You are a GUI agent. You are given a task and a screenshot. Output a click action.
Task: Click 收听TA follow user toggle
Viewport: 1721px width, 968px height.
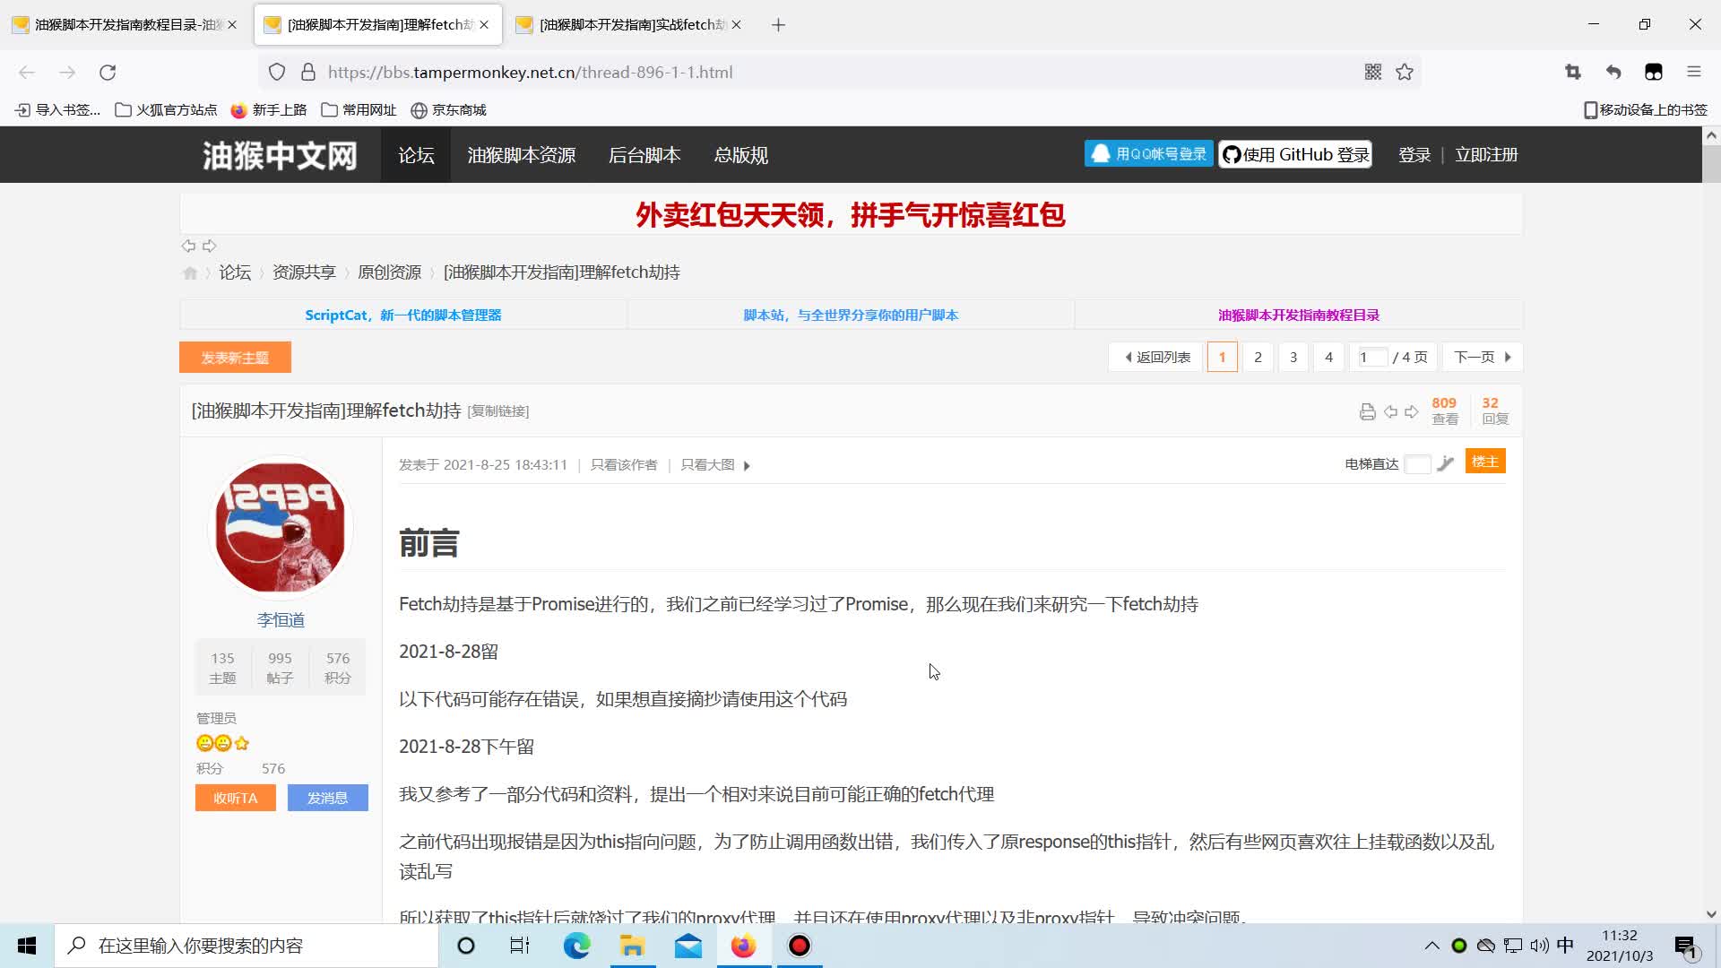235,798
